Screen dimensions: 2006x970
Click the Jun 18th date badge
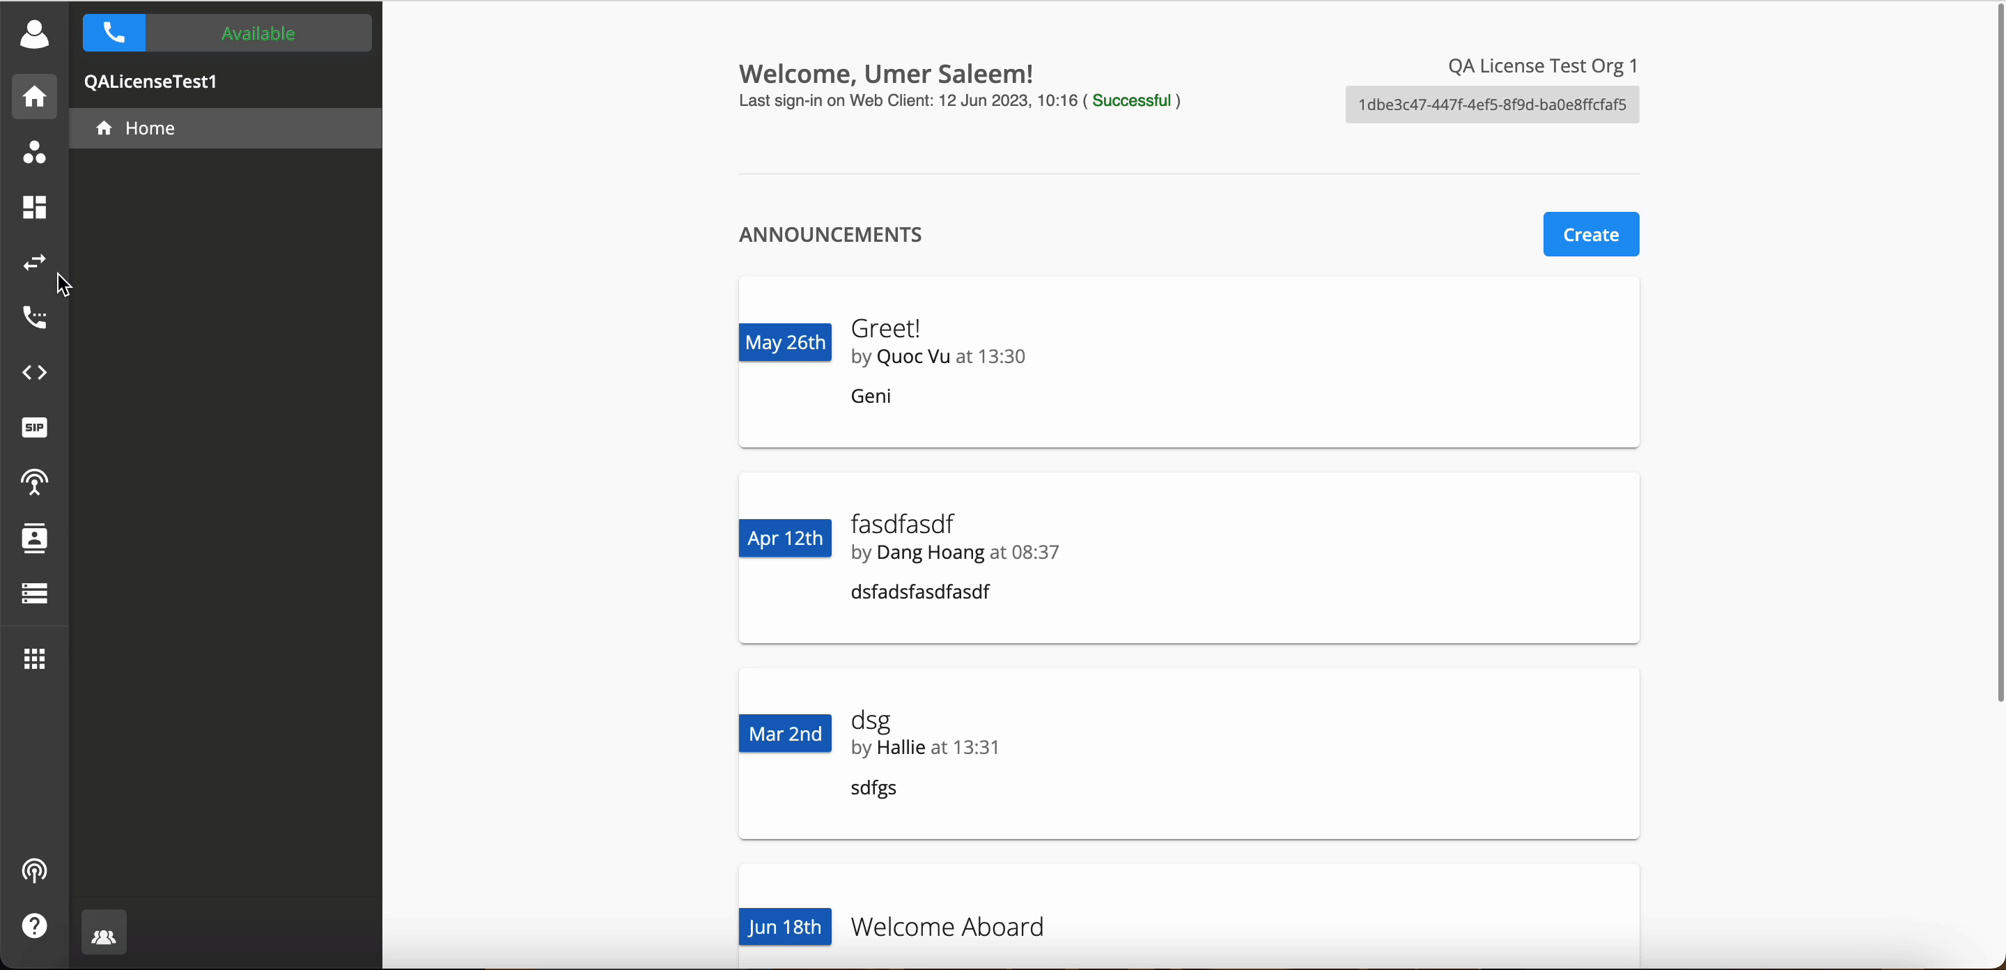[785, 926]
